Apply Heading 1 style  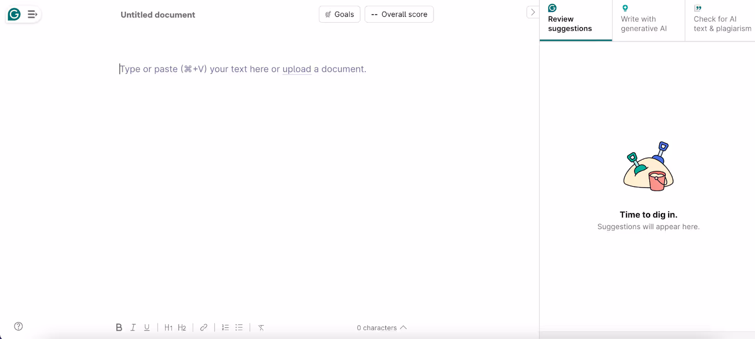pos(168,327)
